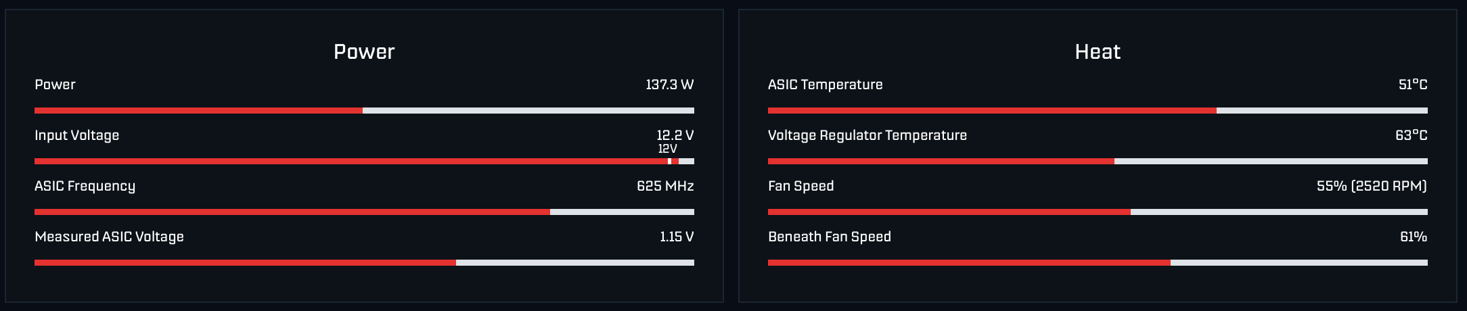
Task: Click the 55% (2520 RPM) fan reading
Action: (1372, 186)
